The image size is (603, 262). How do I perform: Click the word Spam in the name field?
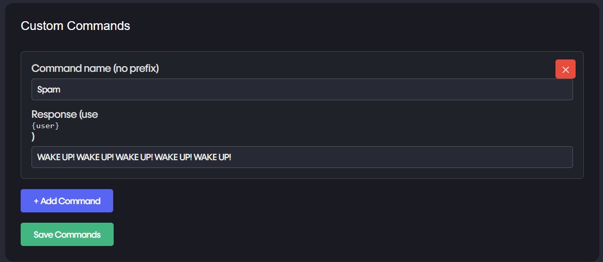pyautogui.click(x=49, y=89)
